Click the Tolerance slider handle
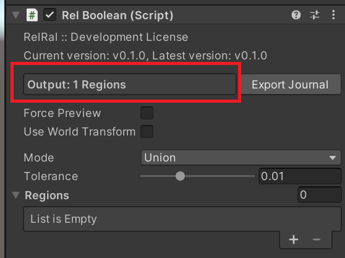345x258 pixels. point(180,176)
